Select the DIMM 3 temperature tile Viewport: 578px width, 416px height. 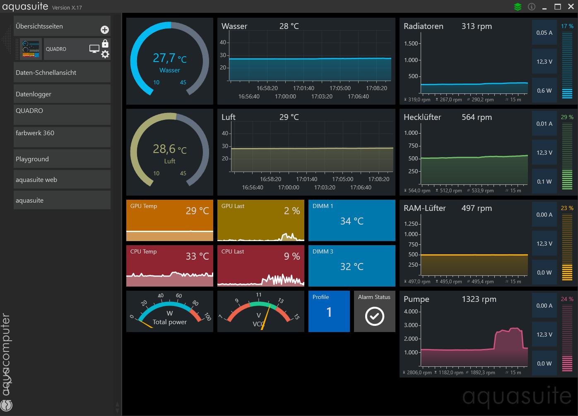click(352, 266)
